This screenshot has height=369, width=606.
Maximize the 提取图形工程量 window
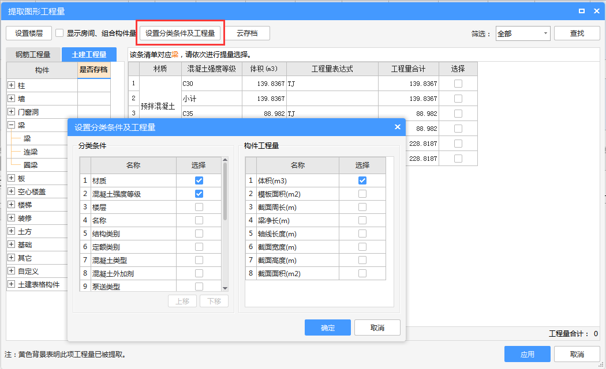(x=582, y=11)
